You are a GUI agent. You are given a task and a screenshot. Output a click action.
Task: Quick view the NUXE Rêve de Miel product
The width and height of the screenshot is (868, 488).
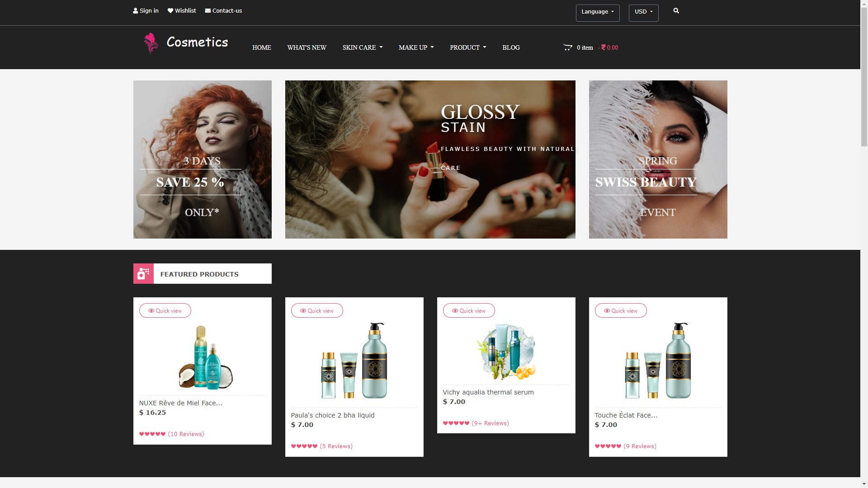[x=165, y=310]
